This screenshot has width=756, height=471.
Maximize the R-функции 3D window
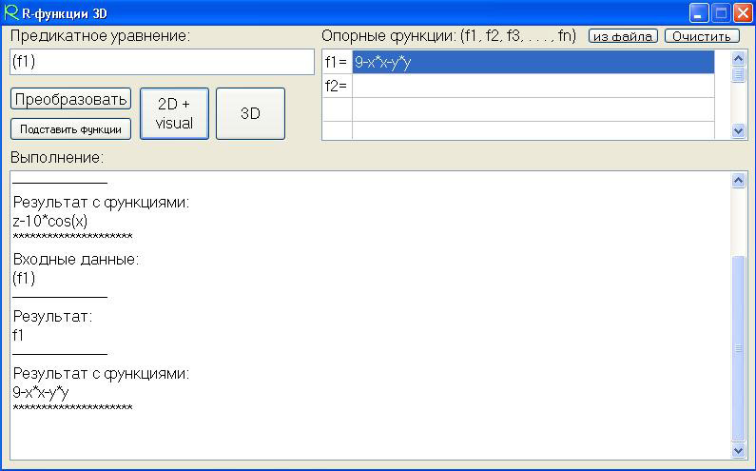[721, 13]
